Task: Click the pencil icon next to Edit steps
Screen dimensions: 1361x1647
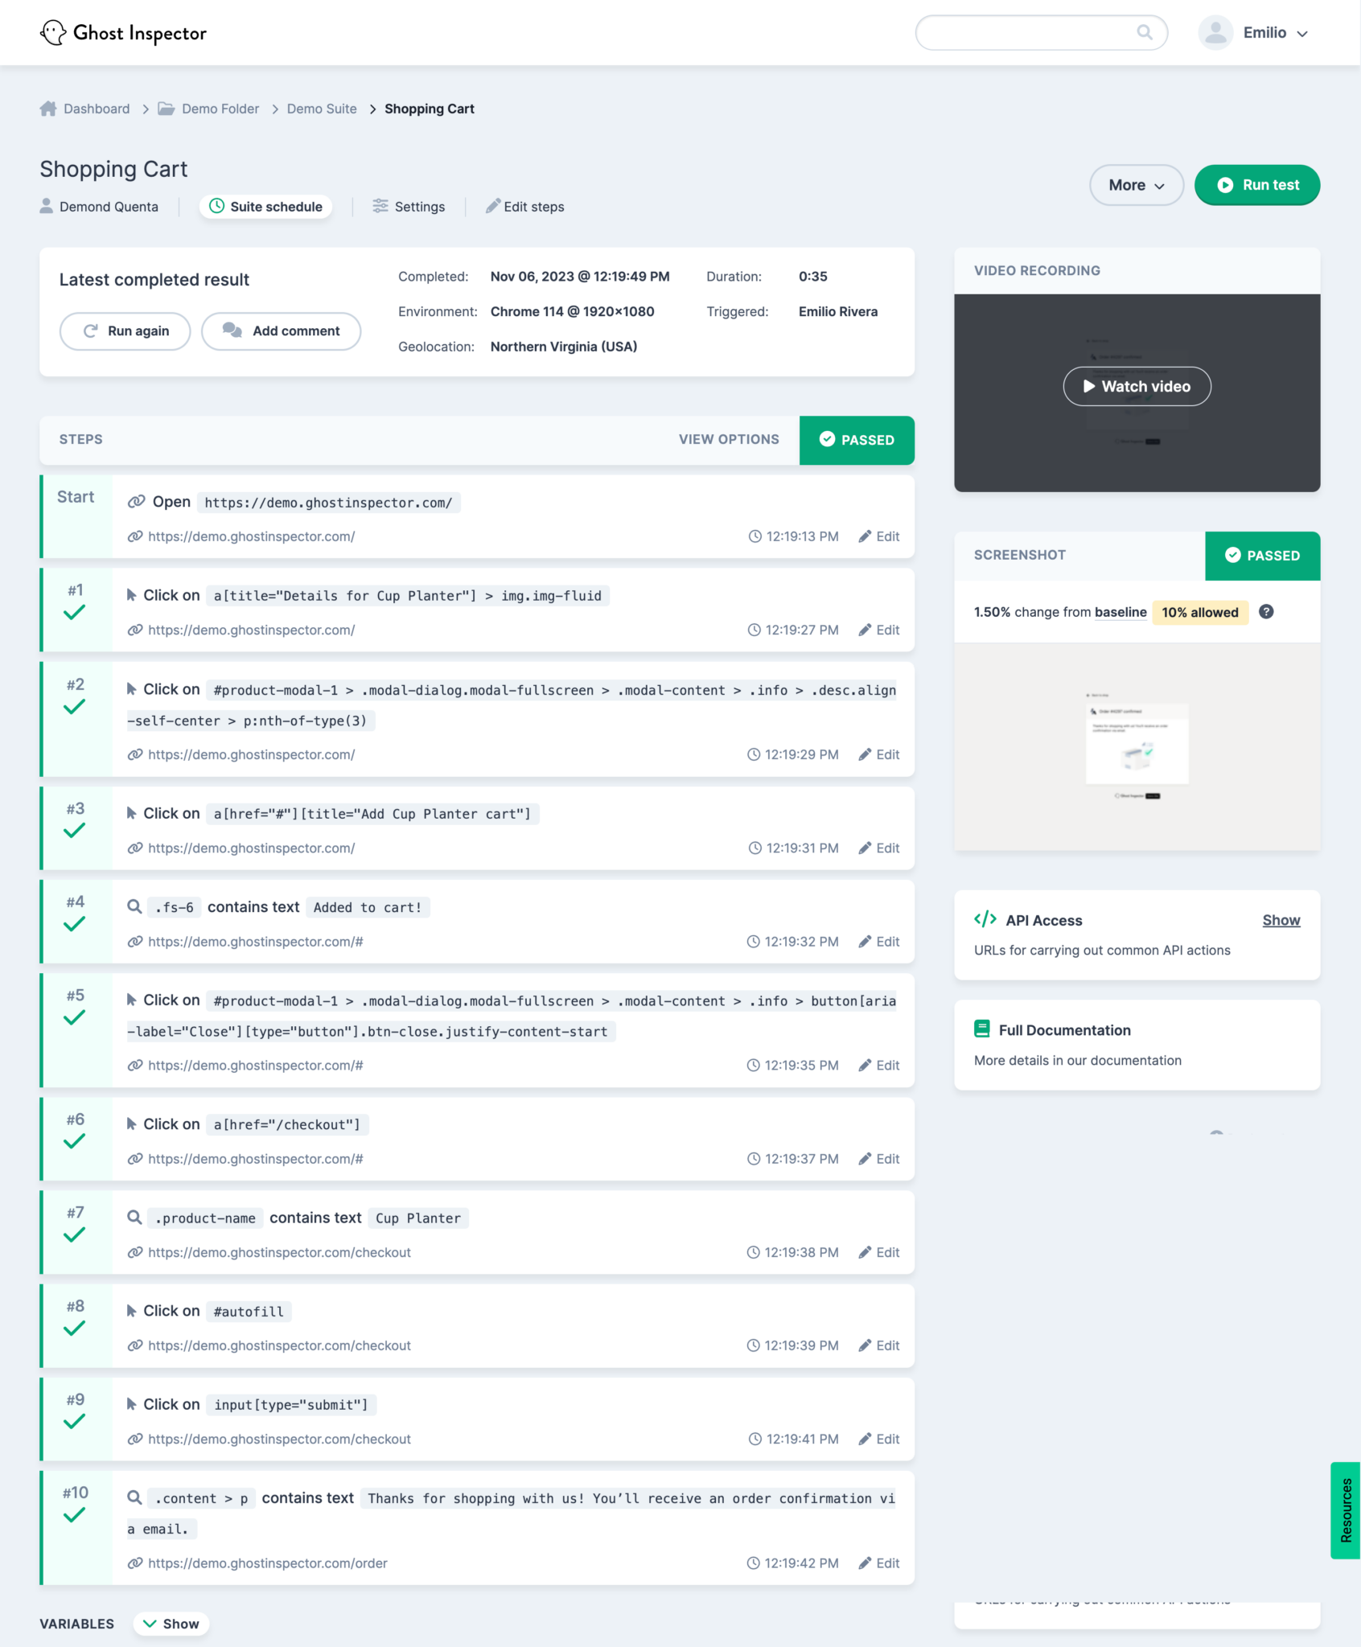Action: coord(493,206)
